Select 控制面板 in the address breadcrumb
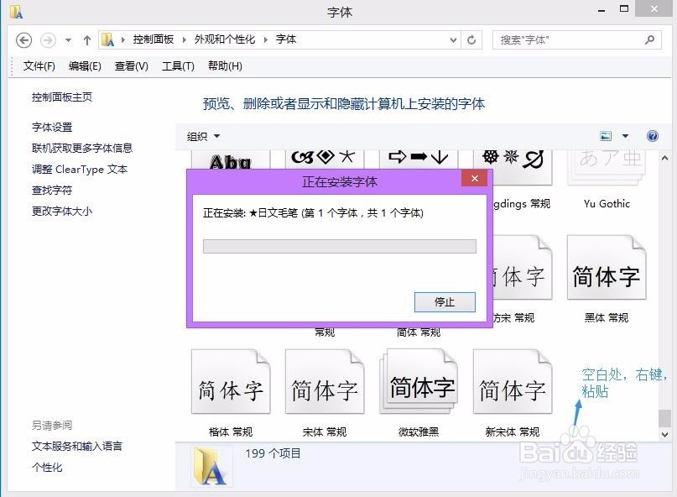This screenshot has height=497, width=677. tap(153, 39)
